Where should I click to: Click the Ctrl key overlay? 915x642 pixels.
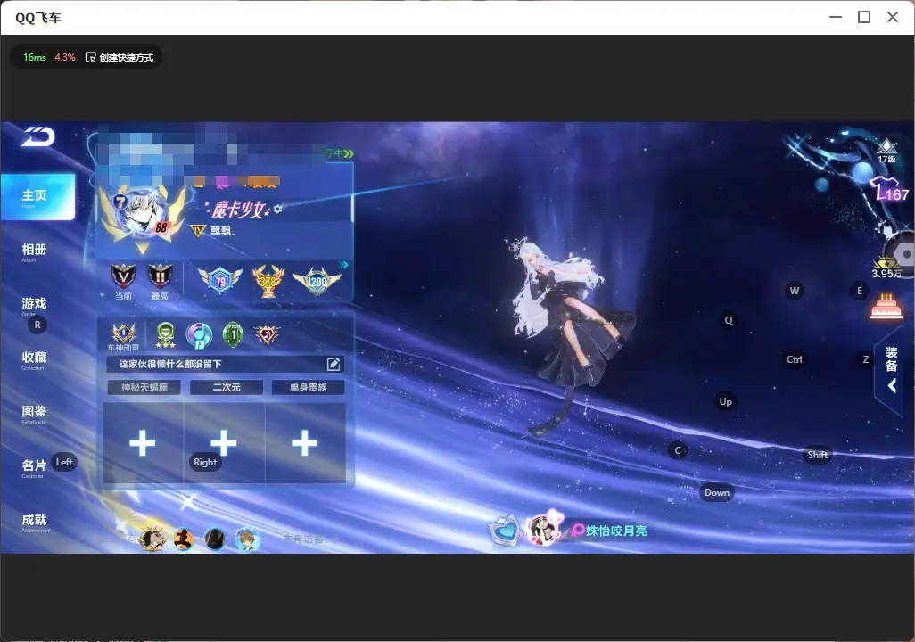pyautogui.click(x=795, y=359)
